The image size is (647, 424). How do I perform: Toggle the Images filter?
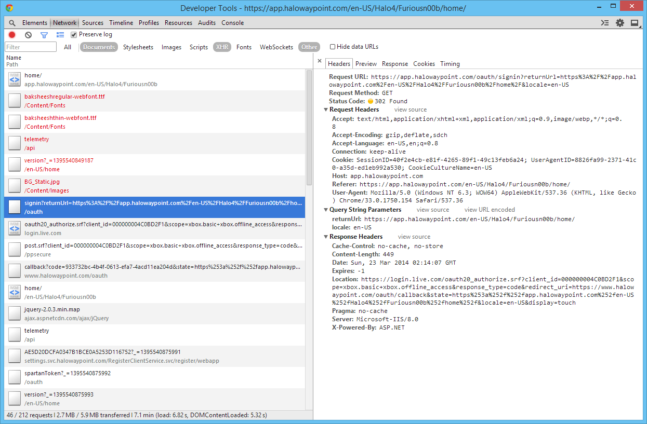[x=171, y=47]
